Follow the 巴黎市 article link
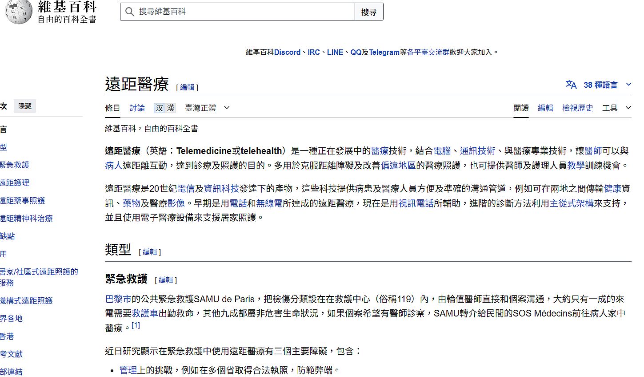 pos(118,299)
